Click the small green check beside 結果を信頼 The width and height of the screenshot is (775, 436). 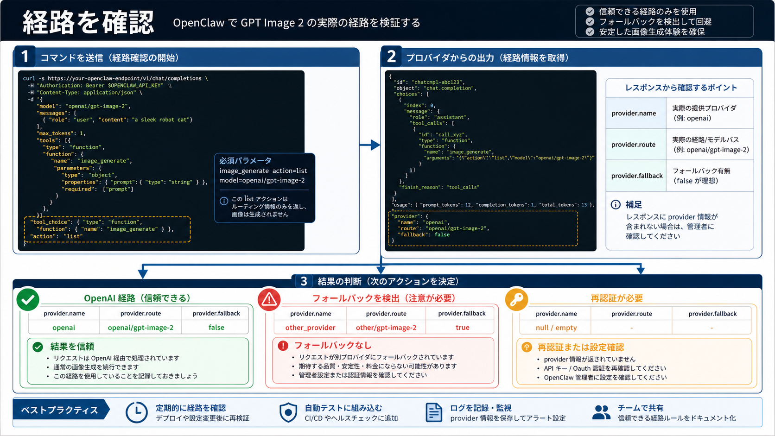(x=38, y=347)
